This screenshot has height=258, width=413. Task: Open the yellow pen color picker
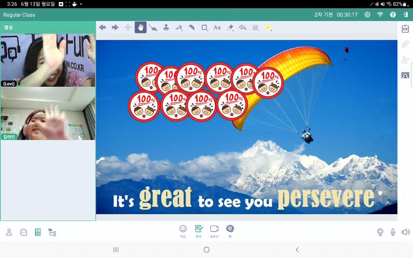point(268,28)
